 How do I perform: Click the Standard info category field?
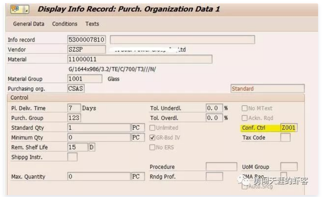[x=267, y=89]
